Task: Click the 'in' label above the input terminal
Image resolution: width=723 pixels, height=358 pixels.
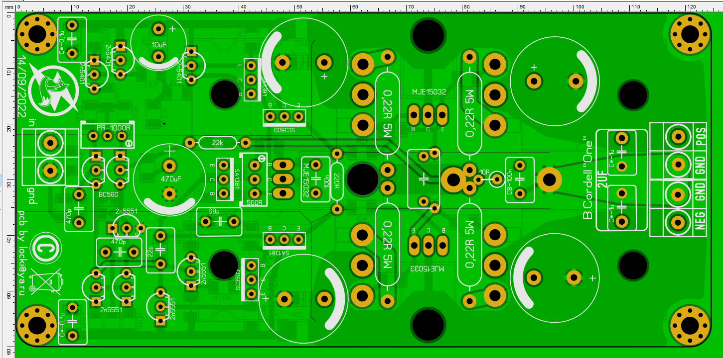Action: (x=32, y=122)
